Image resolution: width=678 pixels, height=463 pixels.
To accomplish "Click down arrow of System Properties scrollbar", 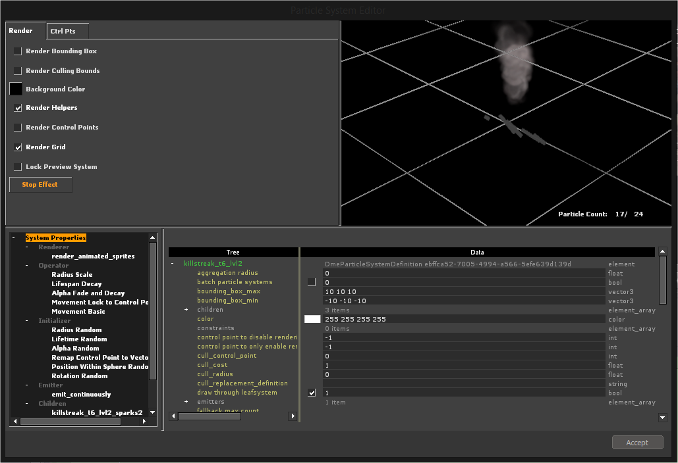I will (153, 412).
